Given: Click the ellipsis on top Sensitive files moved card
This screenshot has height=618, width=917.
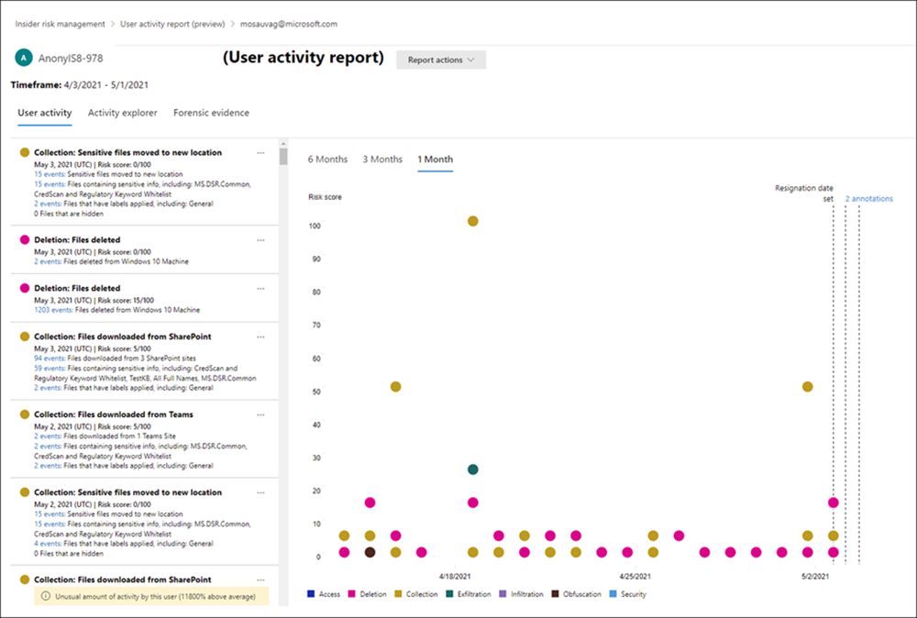Looking at the screenshot, I should tap(260, 152).
